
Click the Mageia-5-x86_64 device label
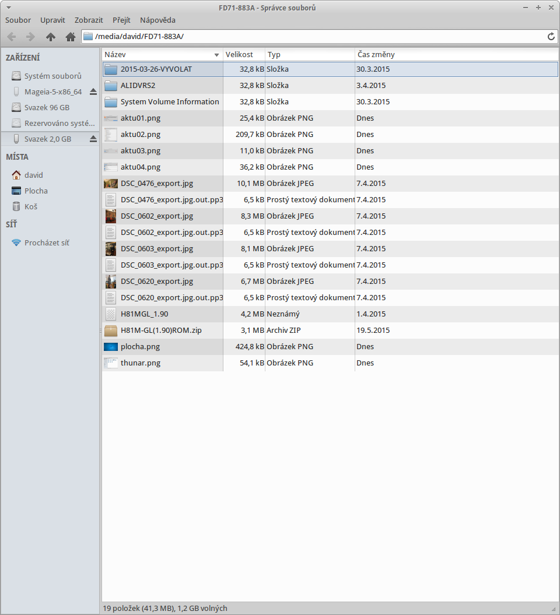coord(53,92)
